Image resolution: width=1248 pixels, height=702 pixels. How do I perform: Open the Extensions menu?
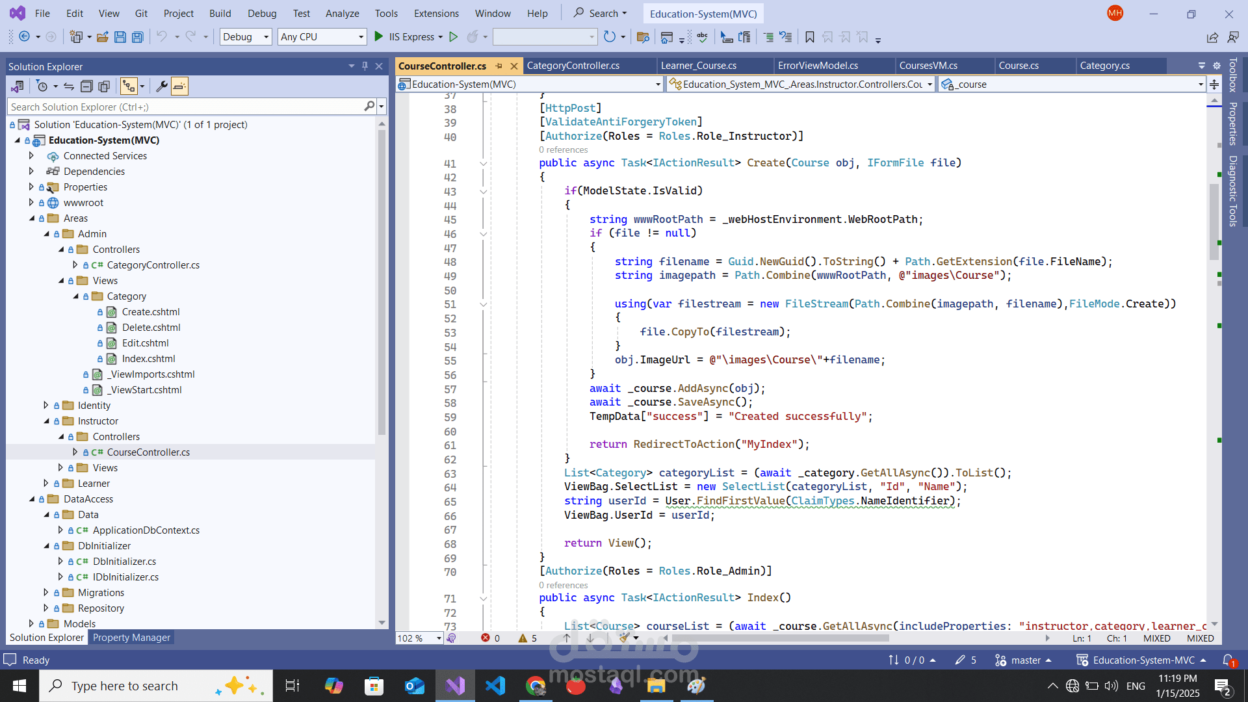[x=436, y=13]
